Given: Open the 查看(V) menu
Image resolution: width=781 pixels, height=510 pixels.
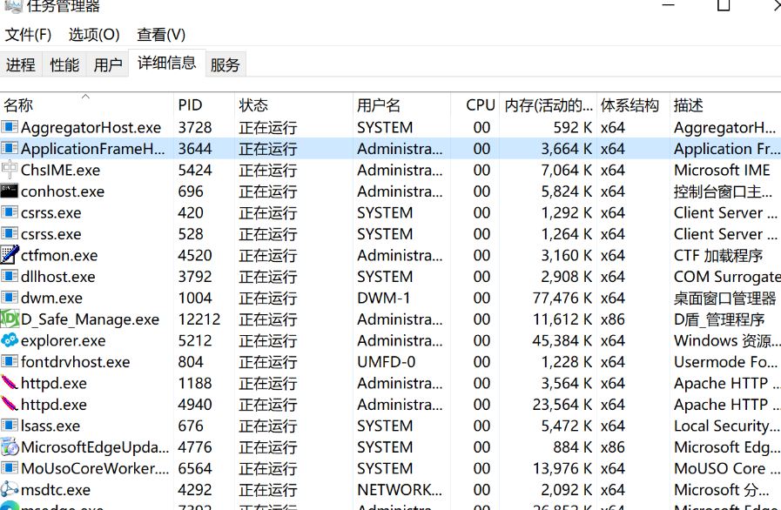Looking at the screenshot, I should tap(161, 34).
